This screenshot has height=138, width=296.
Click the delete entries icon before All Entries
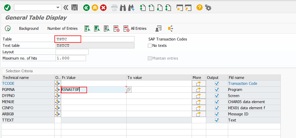pyautogui.click(x=116, y=29)
